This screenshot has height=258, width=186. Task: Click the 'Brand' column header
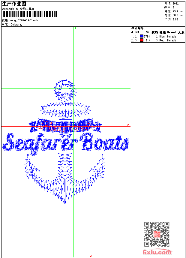click(171, 32)
